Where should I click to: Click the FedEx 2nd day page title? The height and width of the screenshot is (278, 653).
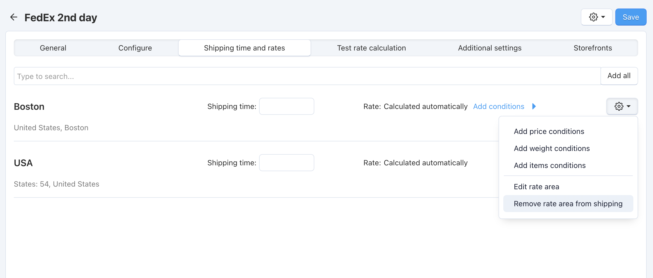tap(61, 18)
